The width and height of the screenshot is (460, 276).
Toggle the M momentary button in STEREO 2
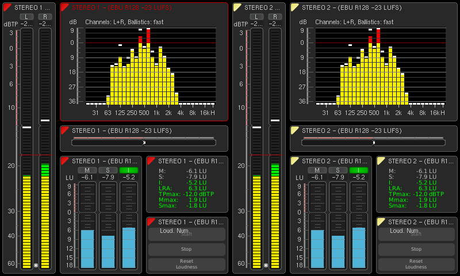coord(317,170)
